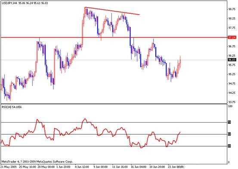Click the 28 May 08:00 time label
This screenshot has height=169, width=238.
coord(46,167)
